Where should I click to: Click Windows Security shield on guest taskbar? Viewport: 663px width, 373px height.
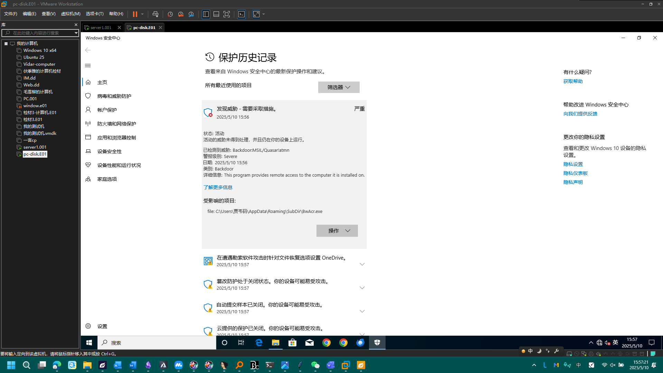point(377,343)
